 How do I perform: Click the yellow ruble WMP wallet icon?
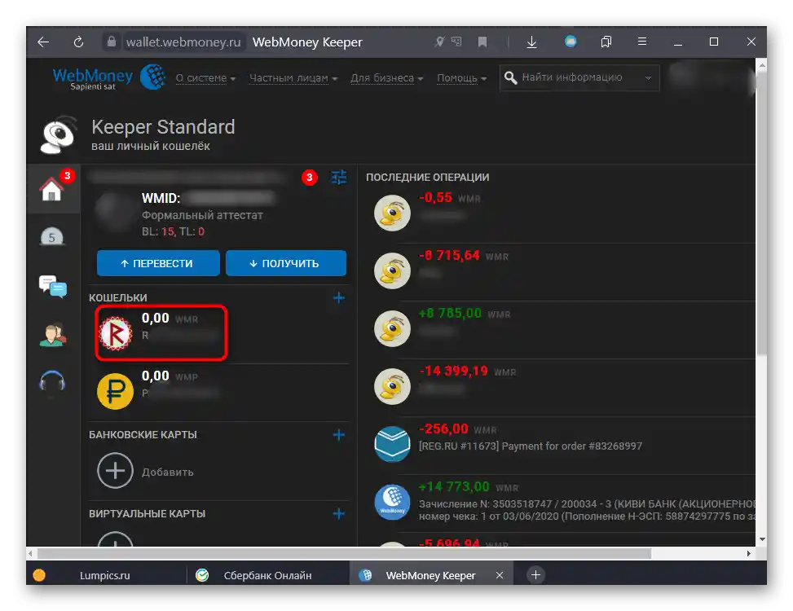(115, 391)
